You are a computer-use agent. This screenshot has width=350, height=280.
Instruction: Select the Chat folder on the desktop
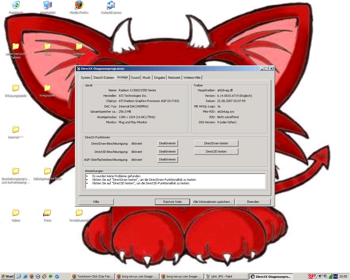[x=48, y=49]
